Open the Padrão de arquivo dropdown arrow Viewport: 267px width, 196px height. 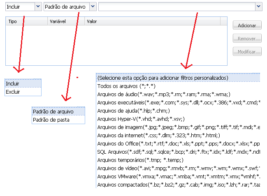[x=93, y=7]
